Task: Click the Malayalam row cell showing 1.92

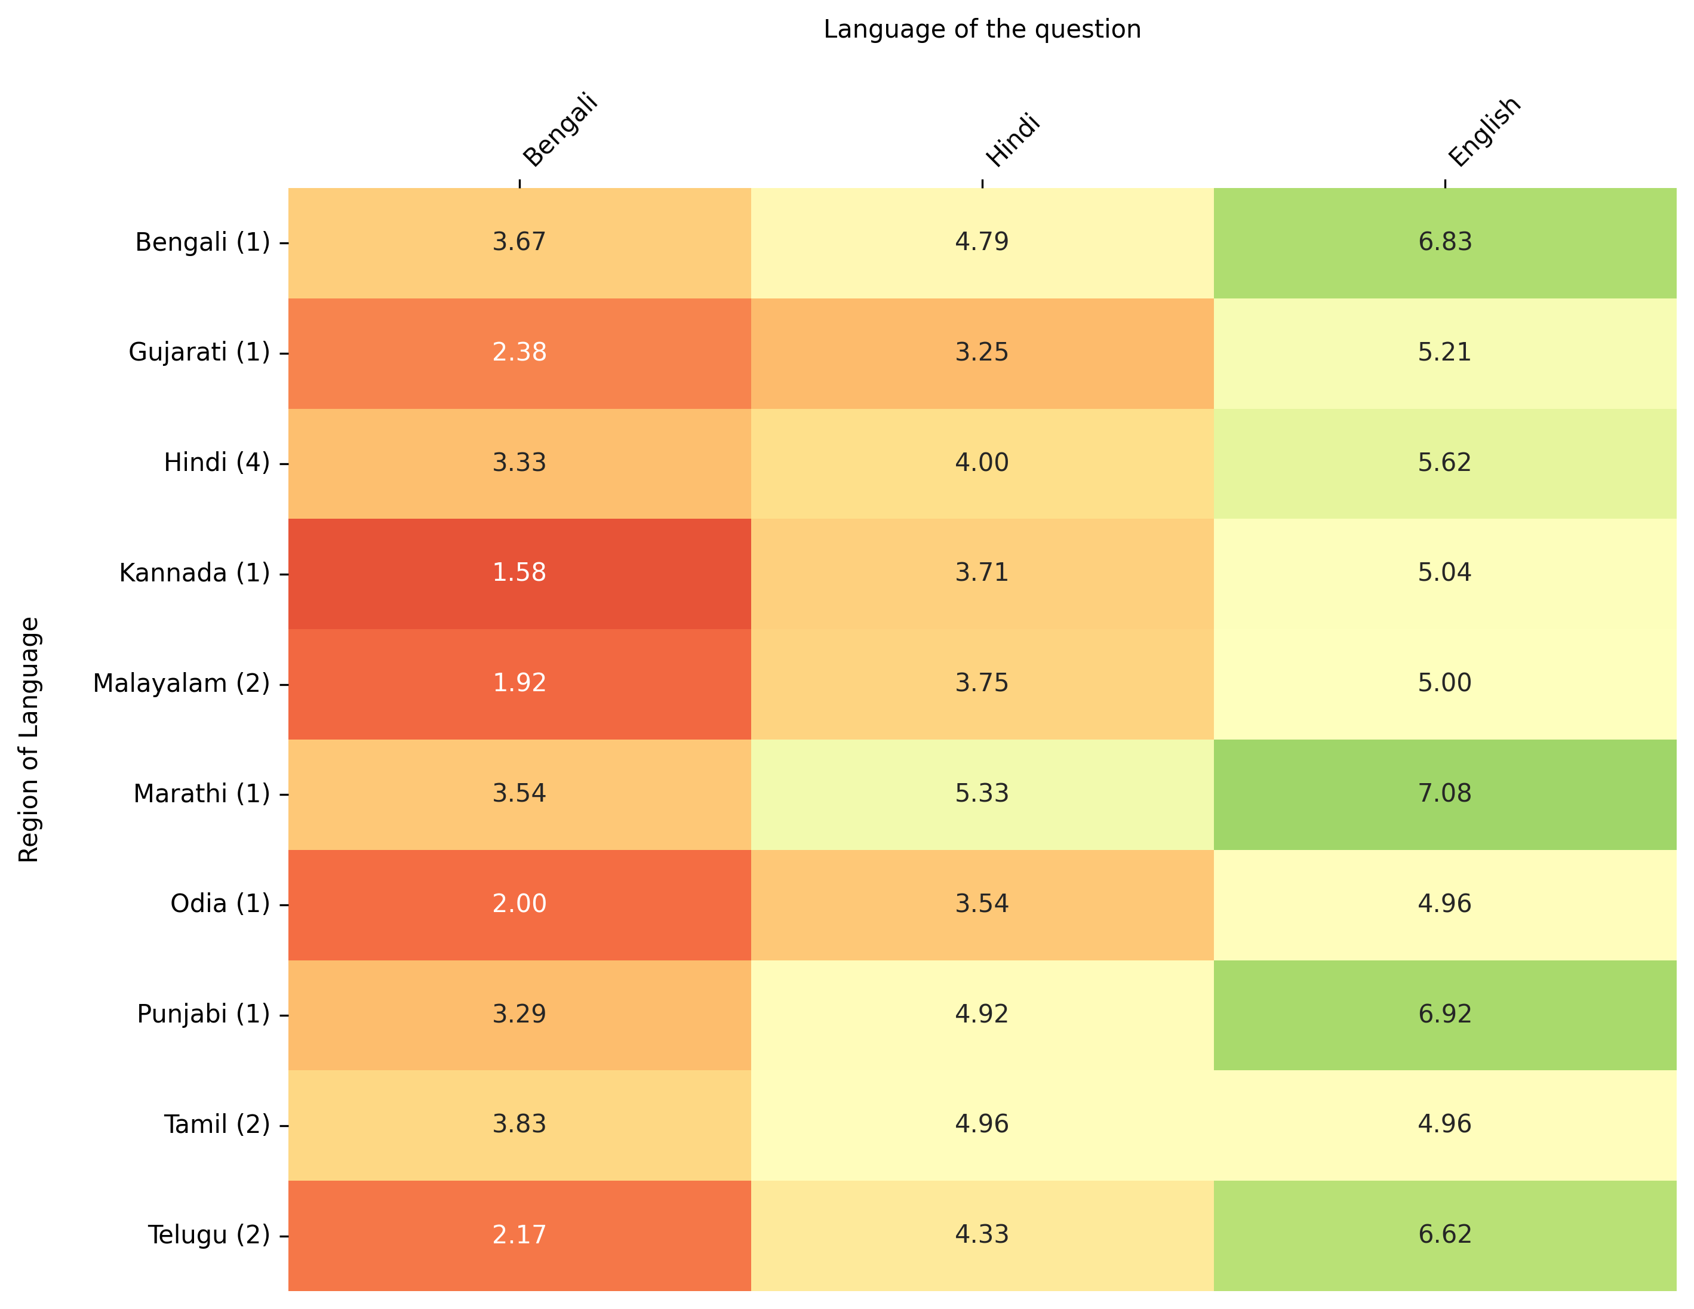Action: coord(519,683)
